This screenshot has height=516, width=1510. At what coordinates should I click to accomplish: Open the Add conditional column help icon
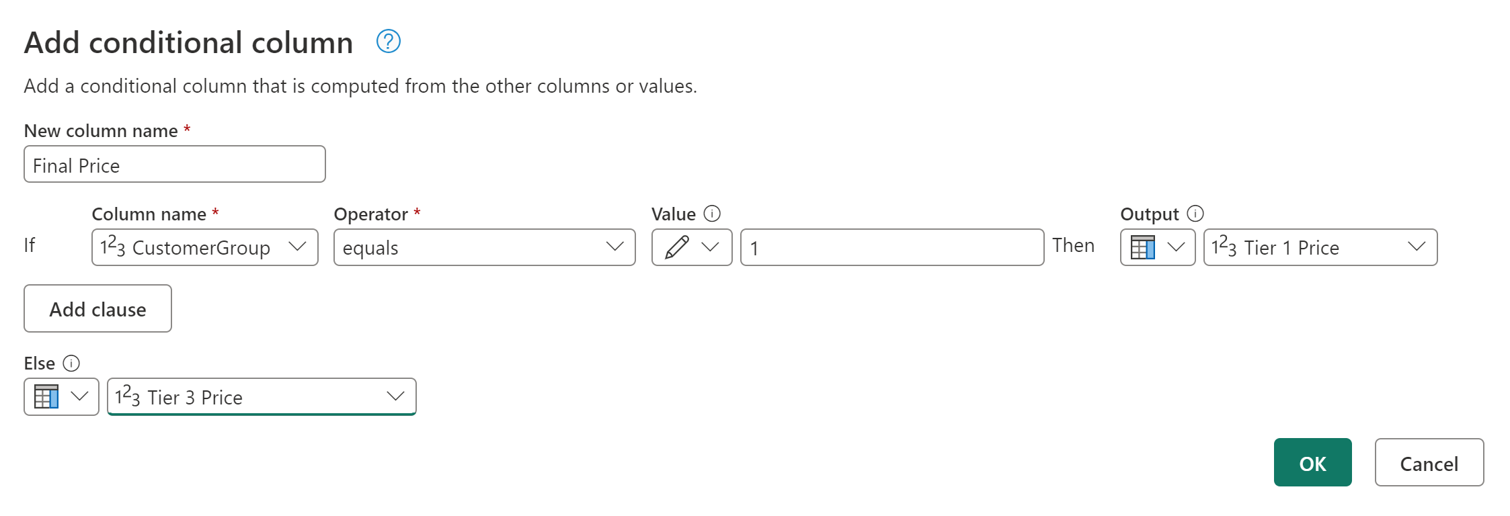(x=388, y=42)
